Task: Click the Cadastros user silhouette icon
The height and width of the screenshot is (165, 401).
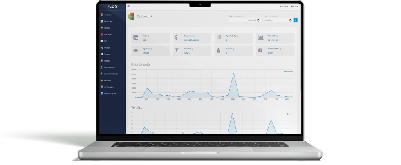Action: (x=219, y=50)
